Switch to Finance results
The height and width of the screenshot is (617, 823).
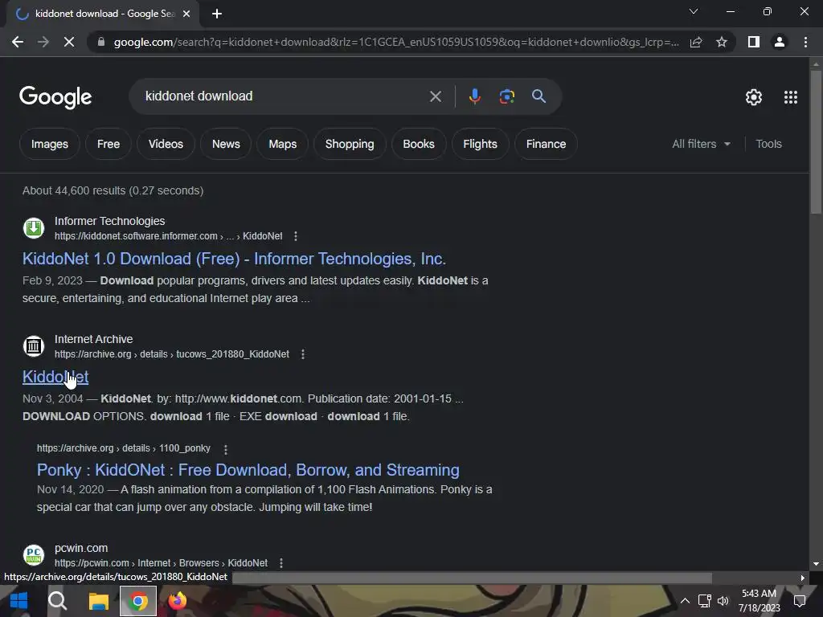pyautogui.click(x=546, y=144)
